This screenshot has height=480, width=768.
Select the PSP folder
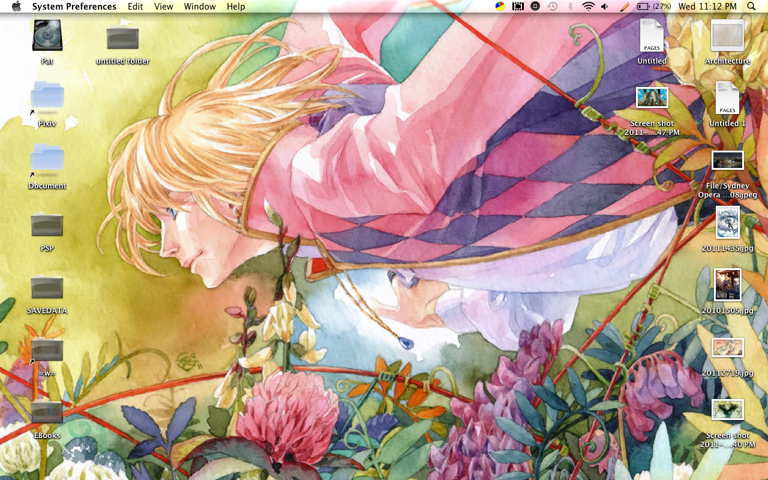coord(47,224)
